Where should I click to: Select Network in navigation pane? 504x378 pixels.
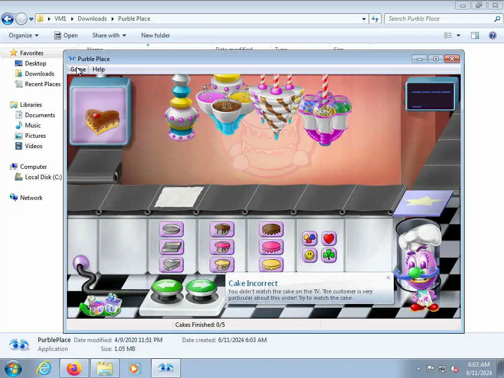(x=27, y=198)
